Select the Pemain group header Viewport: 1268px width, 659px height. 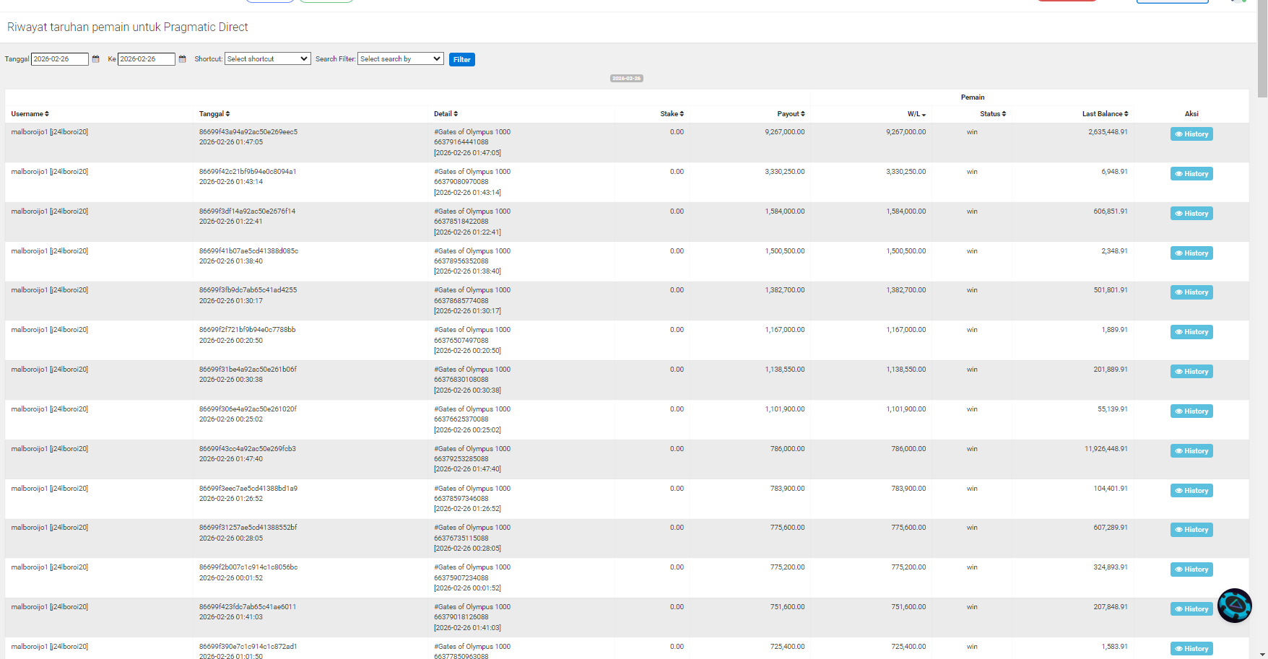point(972,97)
